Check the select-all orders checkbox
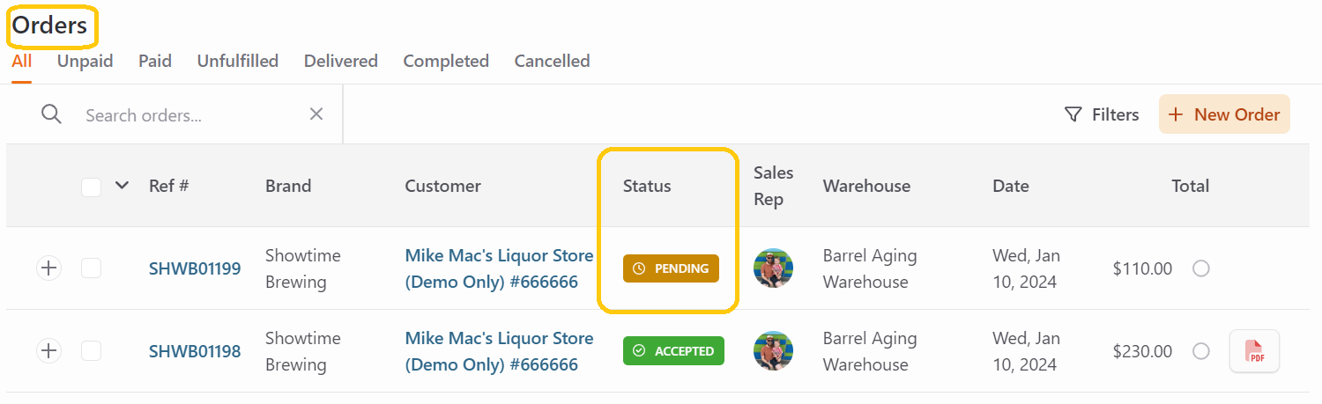 click(x=91, y=187)
